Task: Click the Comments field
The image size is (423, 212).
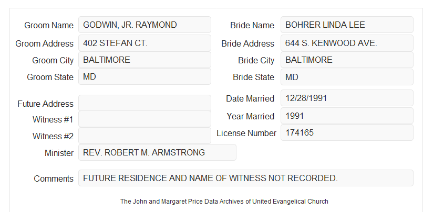Action: pyautogui.click(x=246, y=178)
